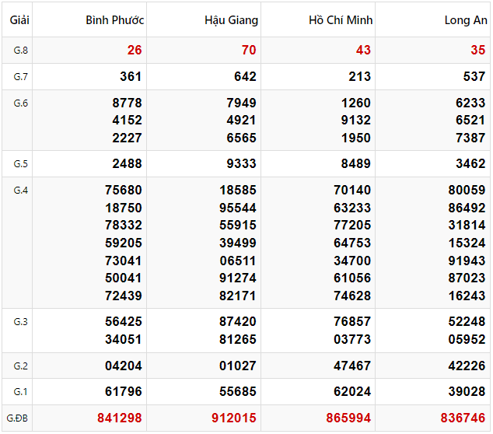
Task: Select Bình Phước special prize number 841298
Action: (120, 418)
